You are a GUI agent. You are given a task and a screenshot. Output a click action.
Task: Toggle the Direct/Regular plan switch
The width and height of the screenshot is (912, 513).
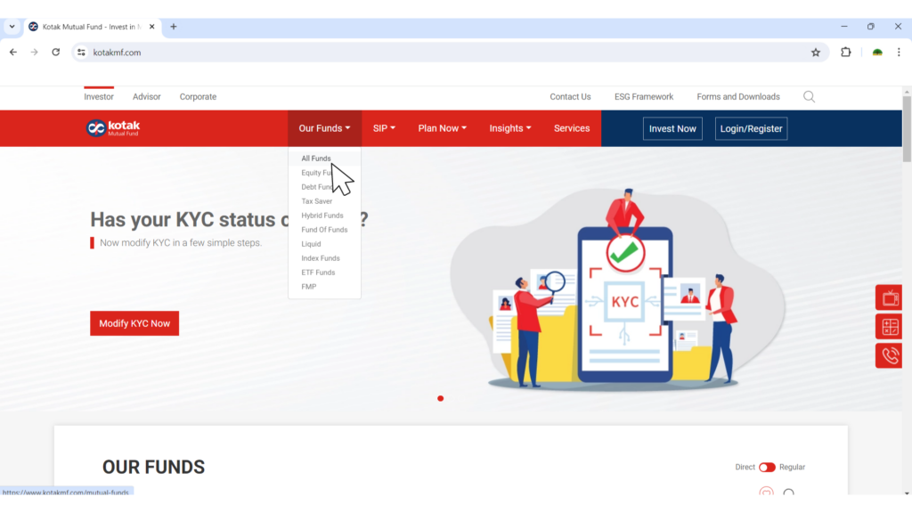point(767,467)
